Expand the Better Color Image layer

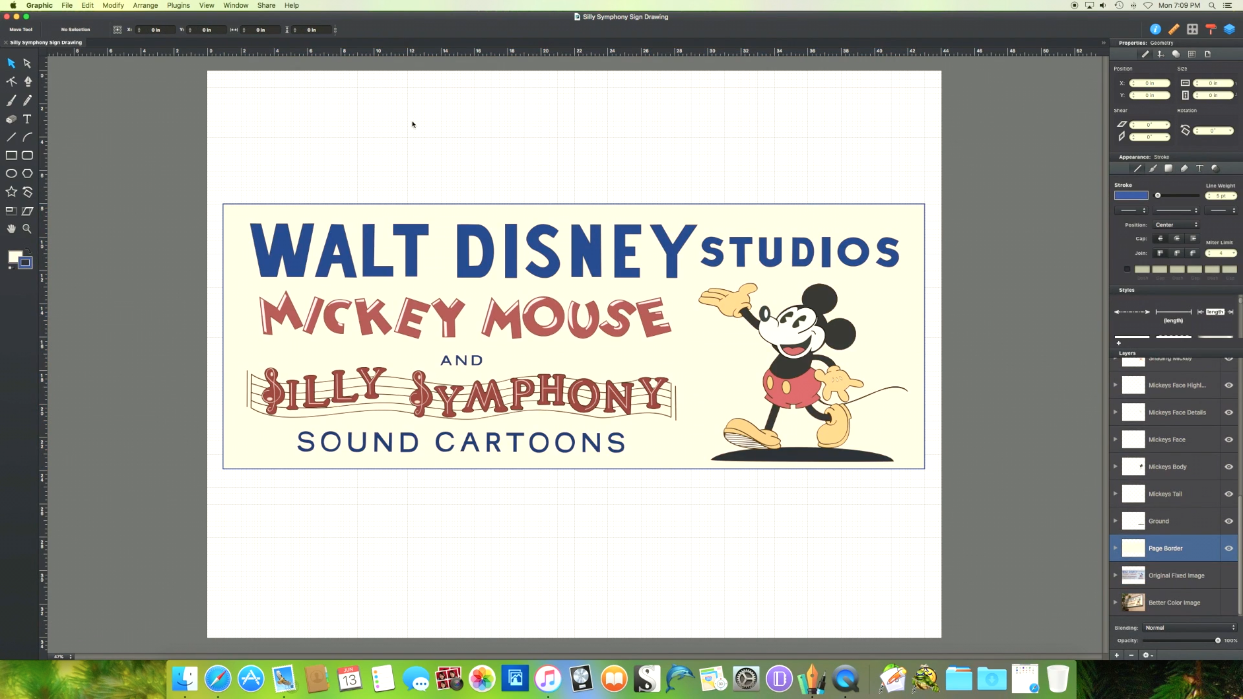point(1115,602)
